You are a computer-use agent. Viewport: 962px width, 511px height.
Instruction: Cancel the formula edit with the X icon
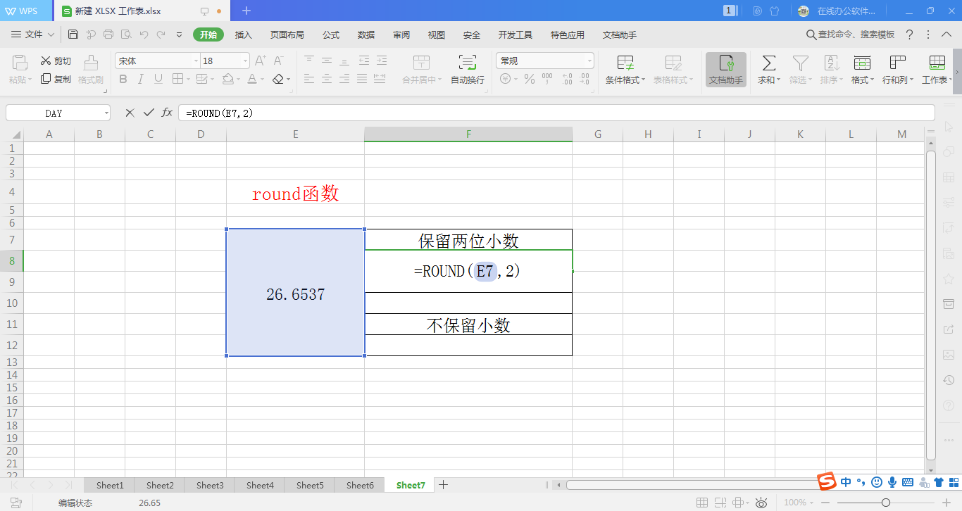tap(130, 113)
